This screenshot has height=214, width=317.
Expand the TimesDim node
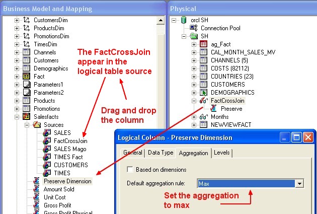pos(17,44)
